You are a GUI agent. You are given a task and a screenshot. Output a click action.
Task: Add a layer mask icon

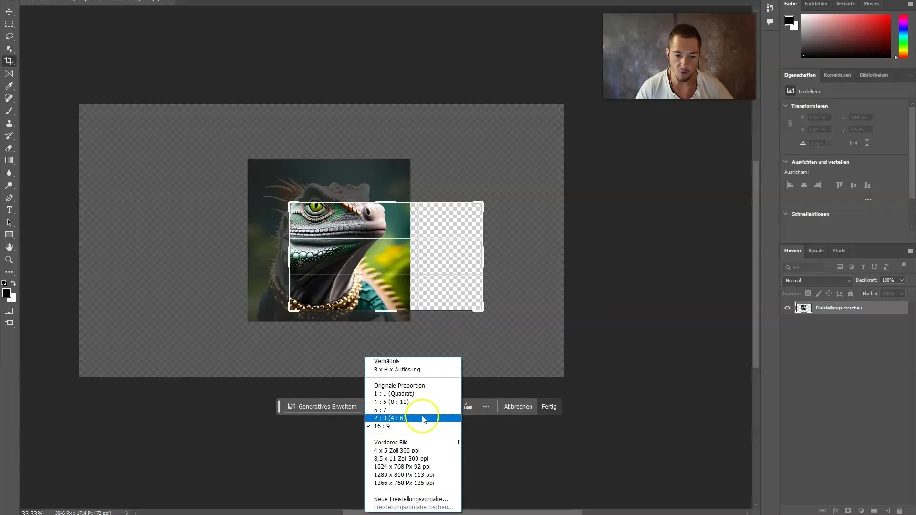[848, 510]
